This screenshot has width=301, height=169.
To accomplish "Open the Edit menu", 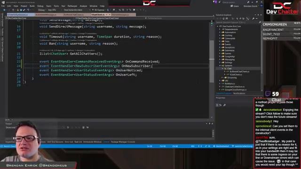I will (9, 6).
